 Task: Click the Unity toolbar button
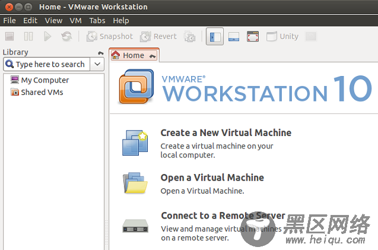[282, 36]
